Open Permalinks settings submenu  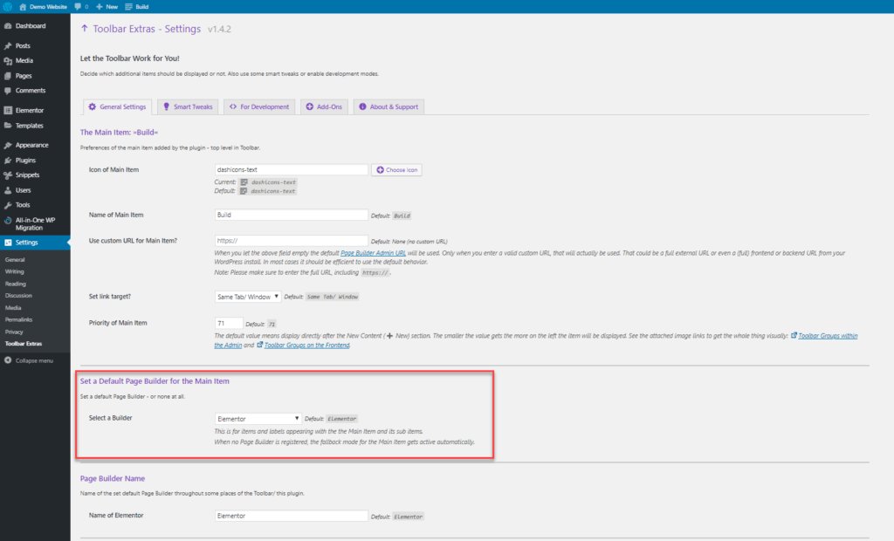click(x=19, y=320)
